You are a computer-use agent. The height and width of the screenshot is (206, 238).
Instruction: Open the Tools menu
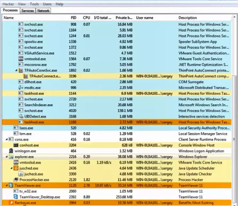[x=34, y=4]
